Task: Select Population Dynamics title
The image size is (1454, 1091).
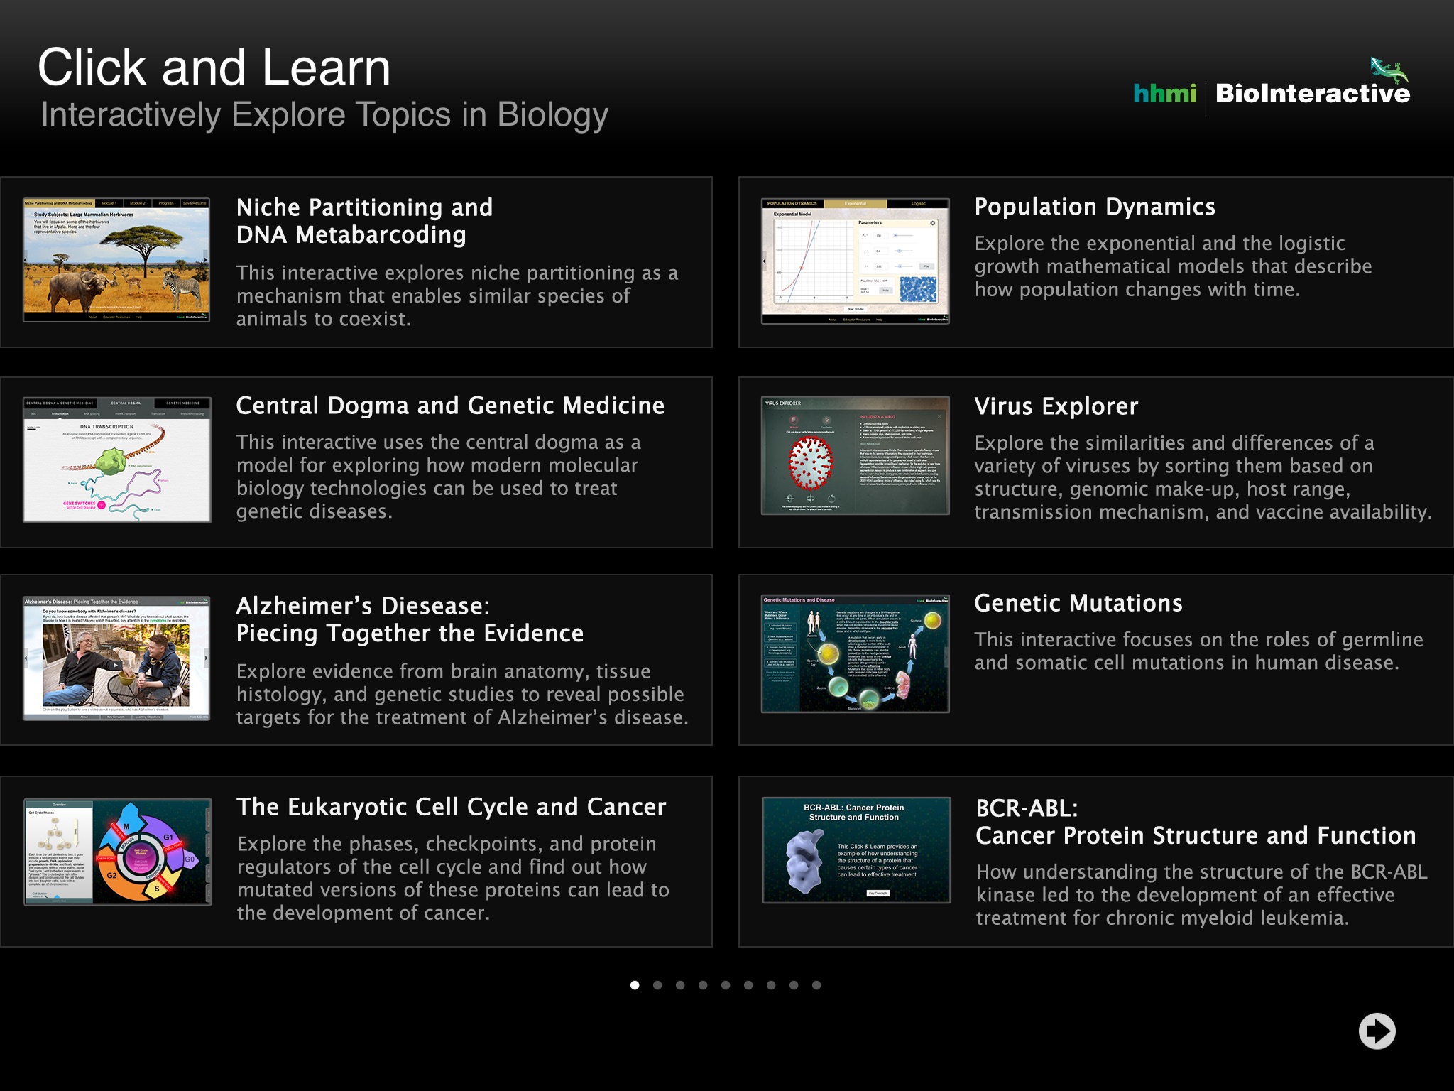Action: [x=1095, y=207]
